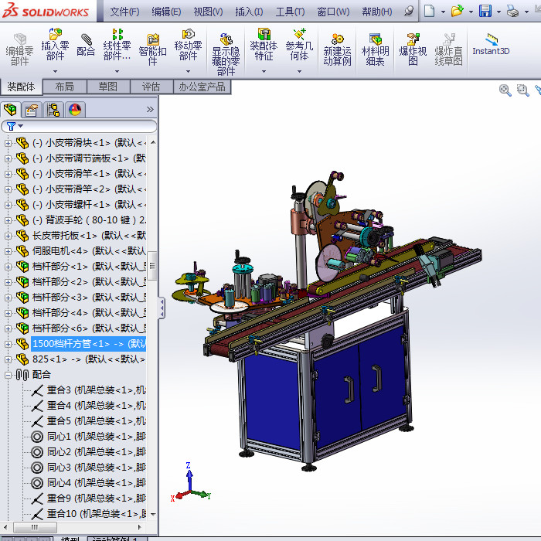Click the pin icon beside Help menu
541x541 pixels.
[409, 11]
